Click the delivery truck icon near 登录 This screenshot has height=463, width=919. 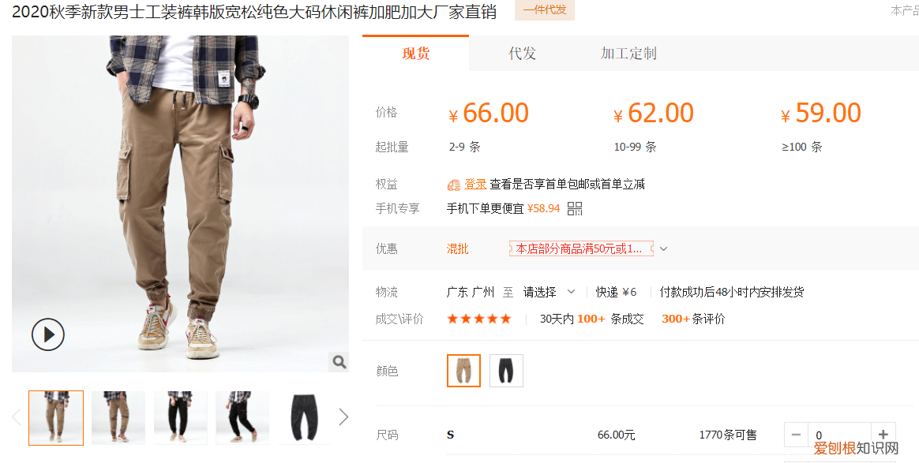pos(454,185)
